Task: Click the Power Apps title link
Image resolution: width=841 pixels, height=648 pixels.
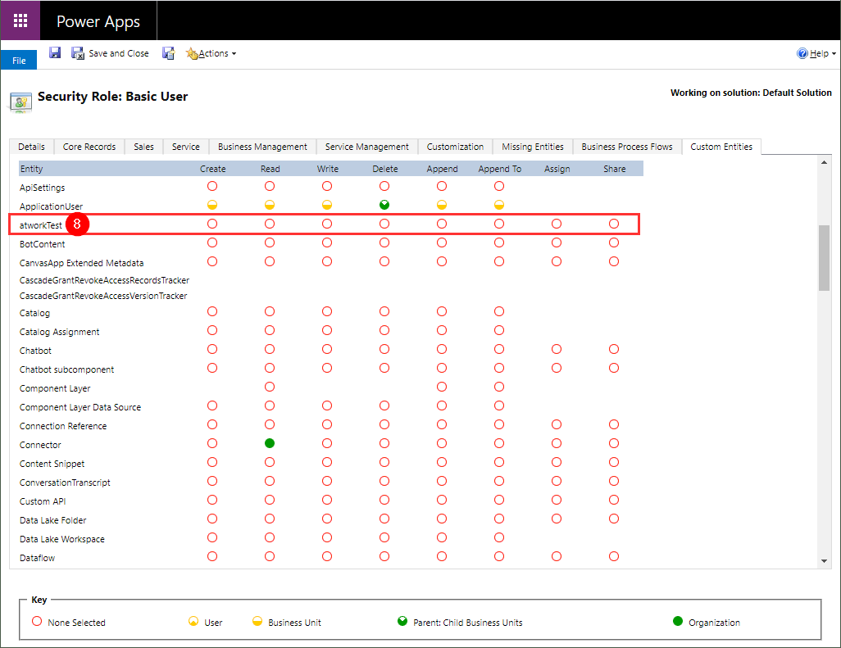Action: click(99, 21)
